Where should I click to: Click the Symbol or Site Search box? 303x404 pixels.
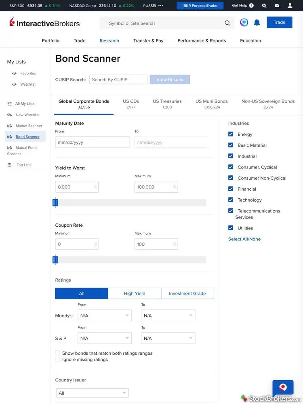167,23
